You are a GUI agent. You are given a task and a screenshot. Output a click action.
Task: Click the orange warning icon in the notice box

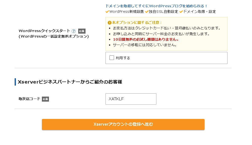[109, 23]
